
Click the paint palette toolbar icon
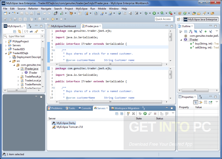pyautogui.click(x=71, y=13)
